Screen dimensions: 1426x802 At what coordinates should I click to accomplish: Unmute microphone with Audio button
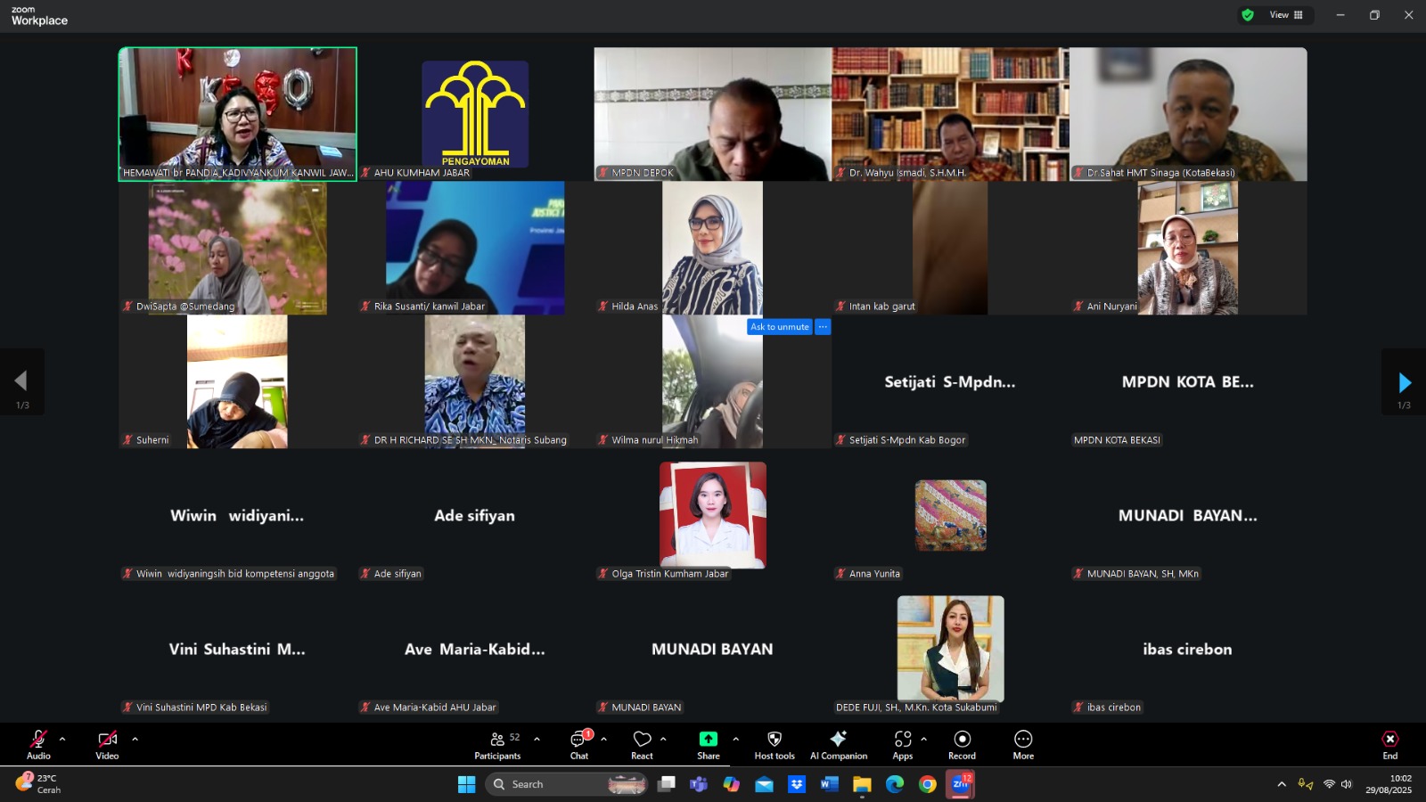[x=38, y=745]
